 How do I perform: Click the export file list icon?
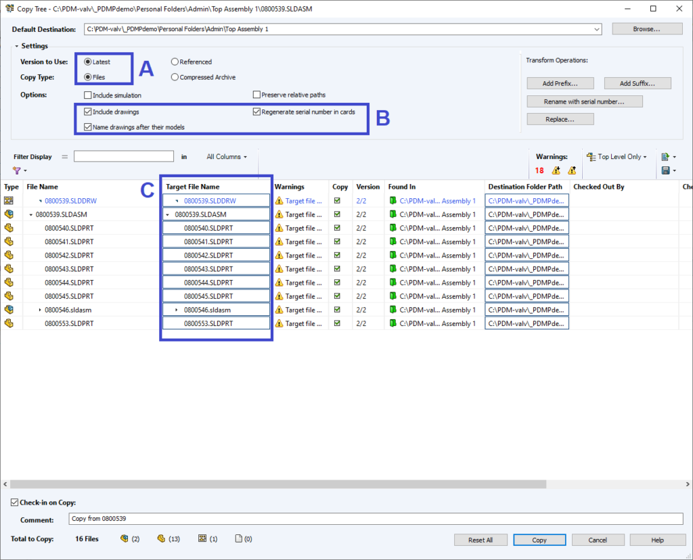[665, 157]
